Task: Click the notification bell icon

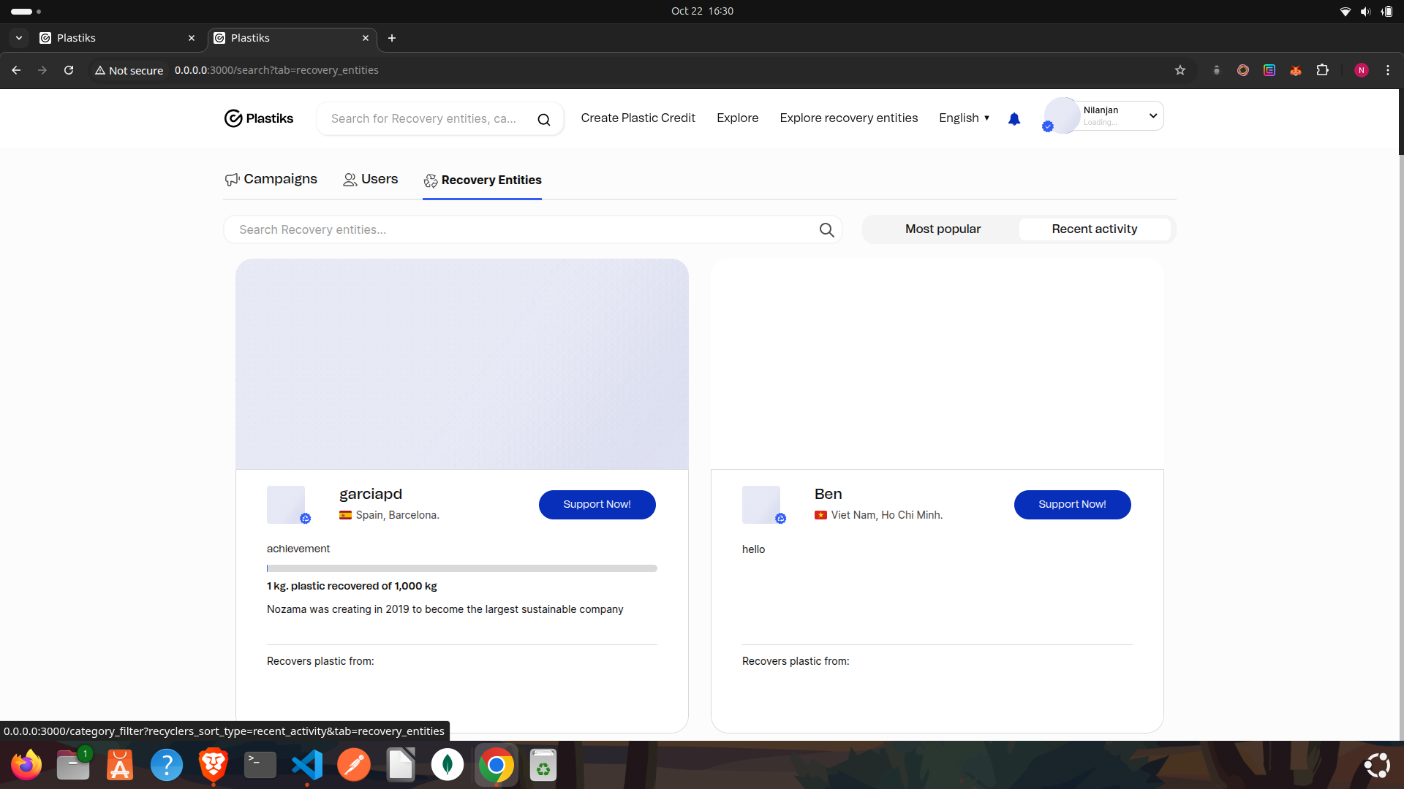Action: [x=1014, y=119]
